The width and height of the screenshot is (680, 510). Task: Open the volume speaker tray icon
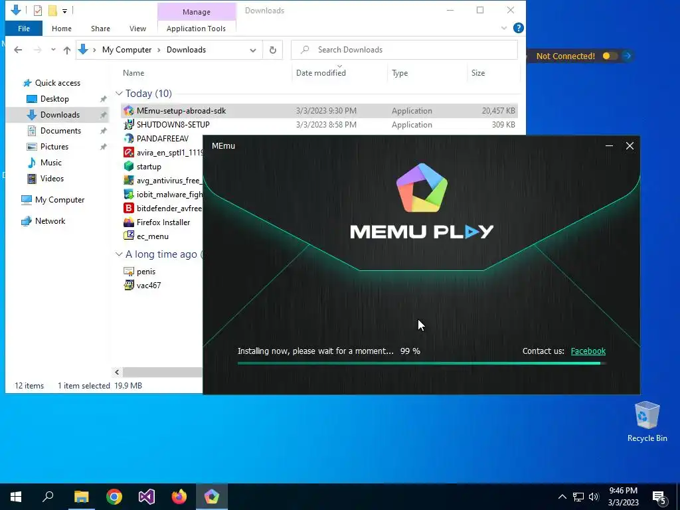tap(594, 497)
